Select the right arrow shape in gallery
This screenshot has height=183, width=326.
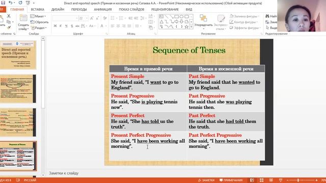tap(177, 21)
